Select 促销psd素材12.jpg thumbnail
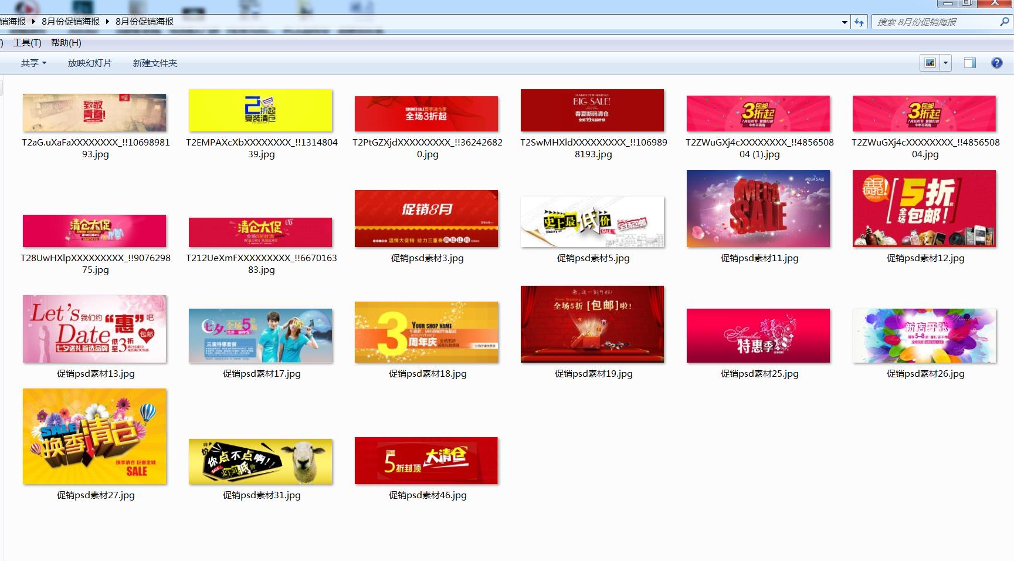1014x561 pixels. tap(925, 209)
